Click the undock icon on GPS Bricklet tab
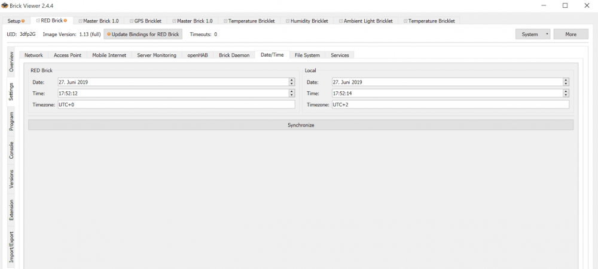Viewport: 598px width, 269px height. point(131,21)
